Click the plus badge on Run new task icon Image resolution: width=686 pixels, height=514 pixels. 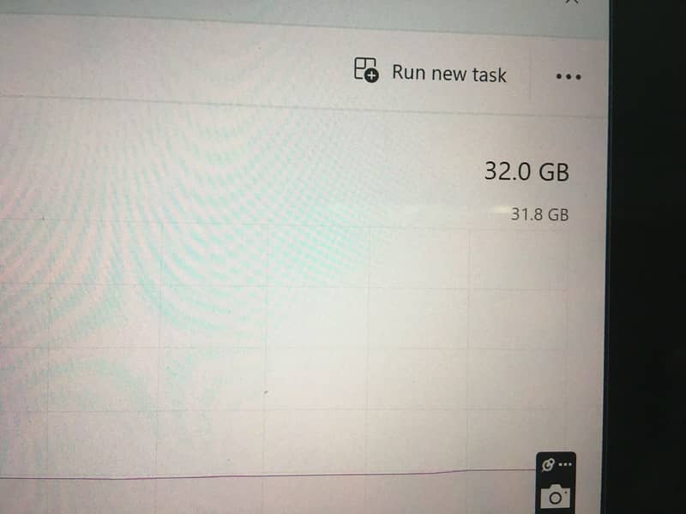(371, 76)
